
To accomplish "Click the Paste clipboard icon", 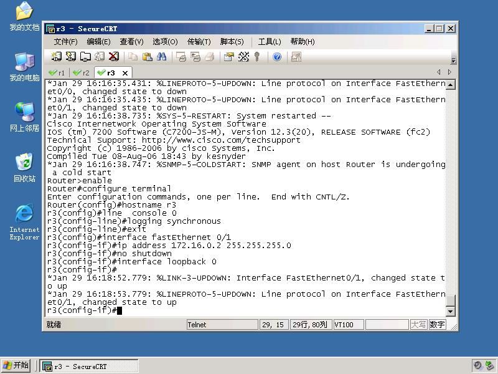I will pyautogui.click(x=147, y=57).
